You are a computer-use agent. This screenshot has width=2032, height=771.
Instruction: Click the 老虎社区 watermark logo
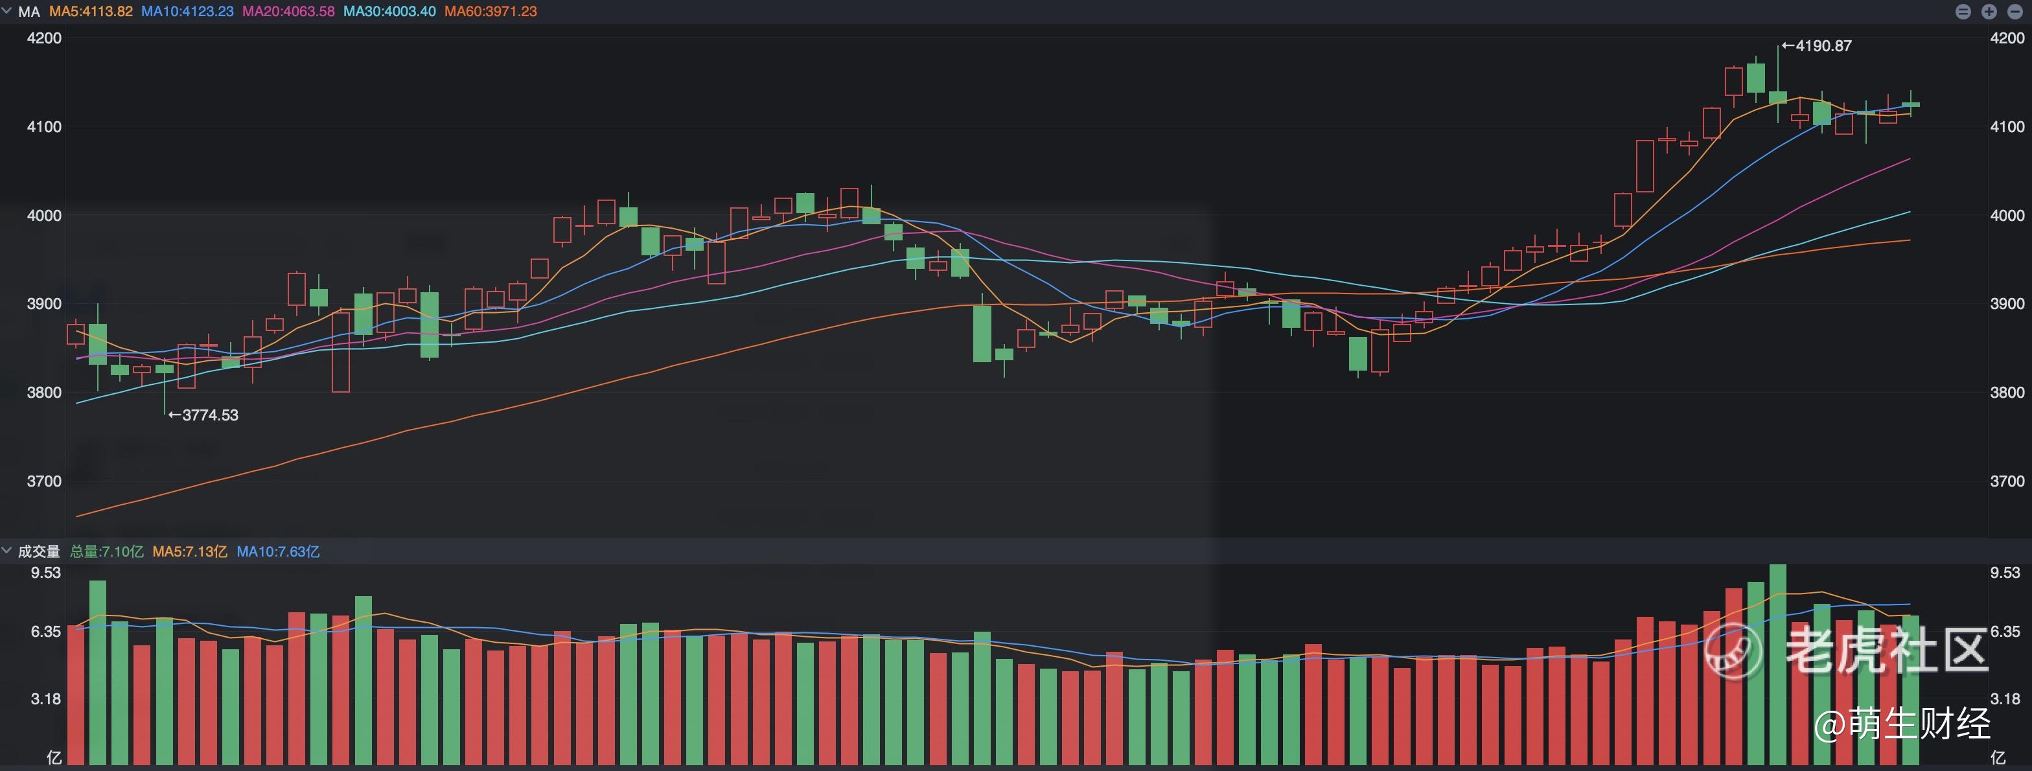pyautogui.click(x=1847, y=650)
